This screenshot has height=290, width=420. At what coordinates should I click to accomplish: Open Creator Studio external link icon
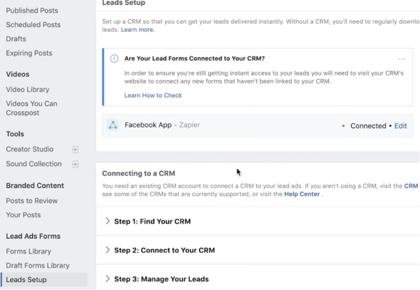coord(75,149)
